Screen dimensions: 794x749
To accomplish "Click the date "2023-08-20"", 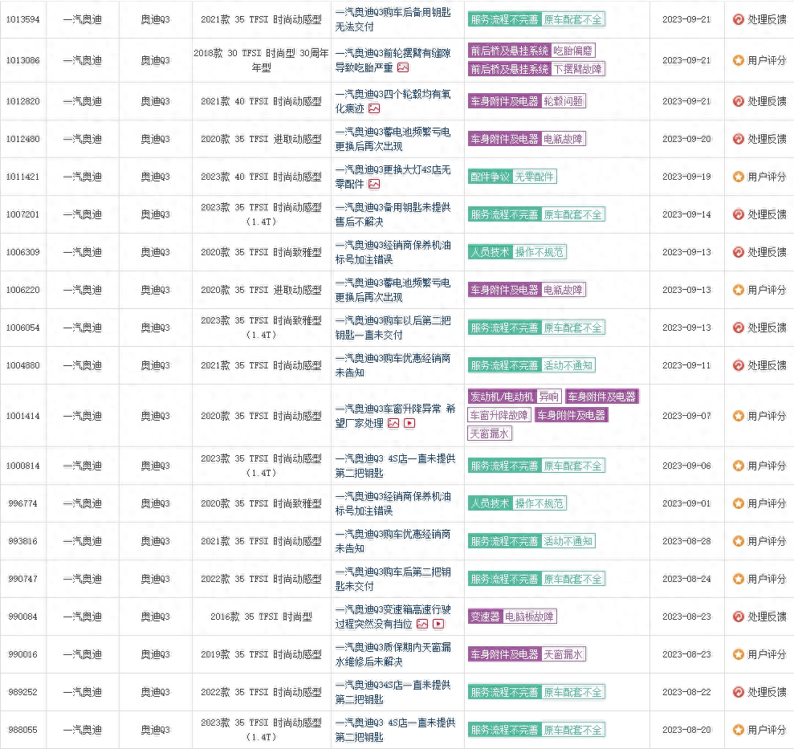I will coord(686,730).
